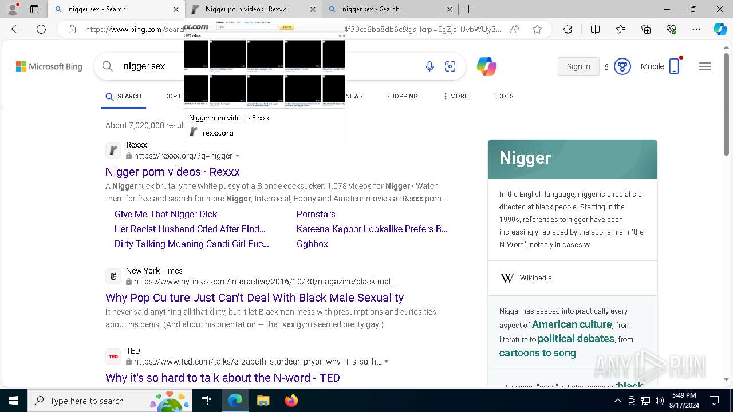Viewport: 733px width, 412px height.
Task: Open the Extensions puzzle icon
Action: point(568,29)
